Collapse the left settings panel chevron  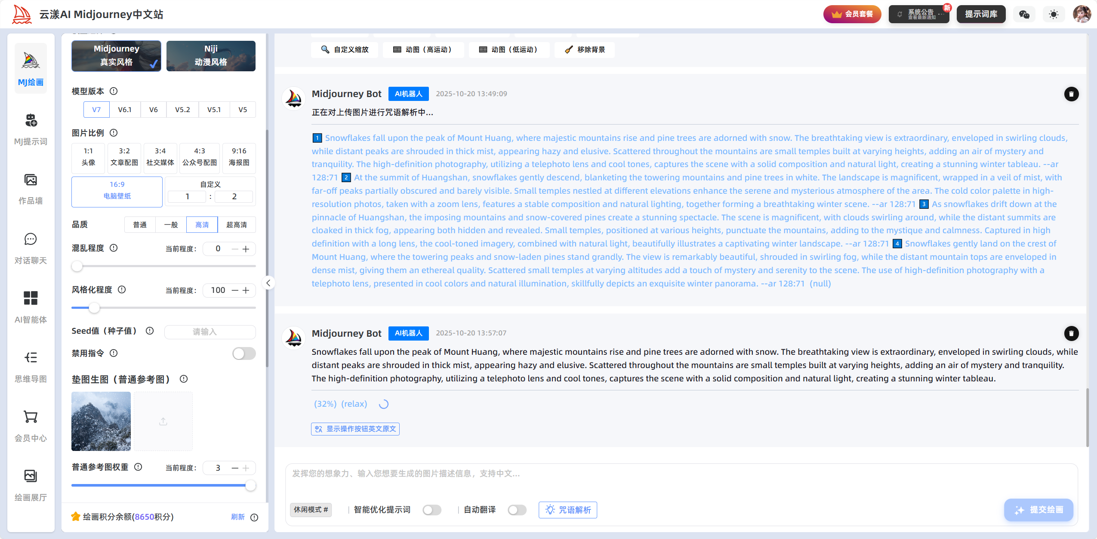[268, 283]
